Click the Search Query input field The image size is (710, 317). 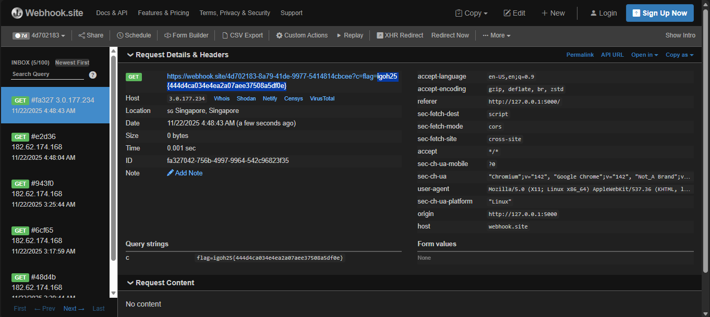coord(47,74)
